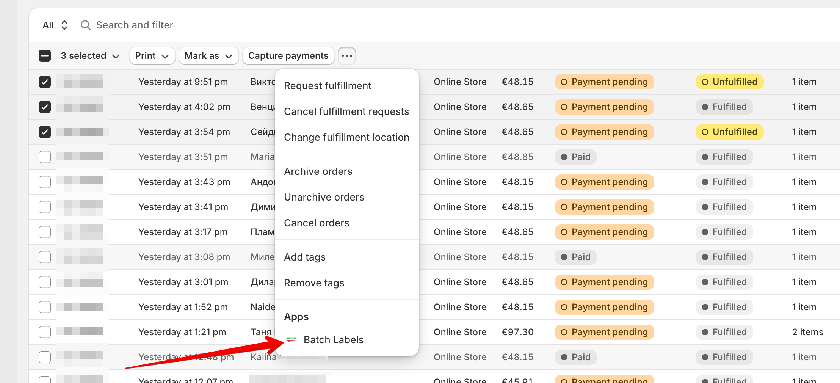The height and width of the screenshot is (383, 840).
Task: Click the search magnifier icon
Action: [86, 25]
